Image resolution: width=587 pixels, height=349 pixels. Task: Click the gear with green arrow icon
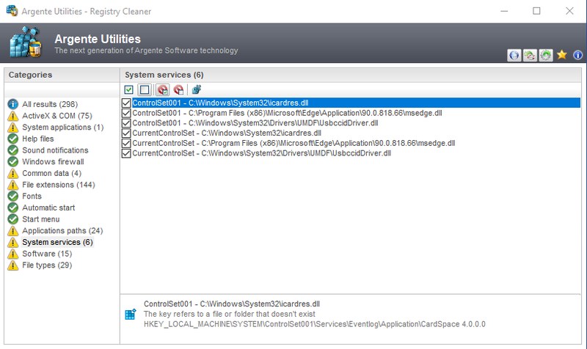click(x=546, y=56)
